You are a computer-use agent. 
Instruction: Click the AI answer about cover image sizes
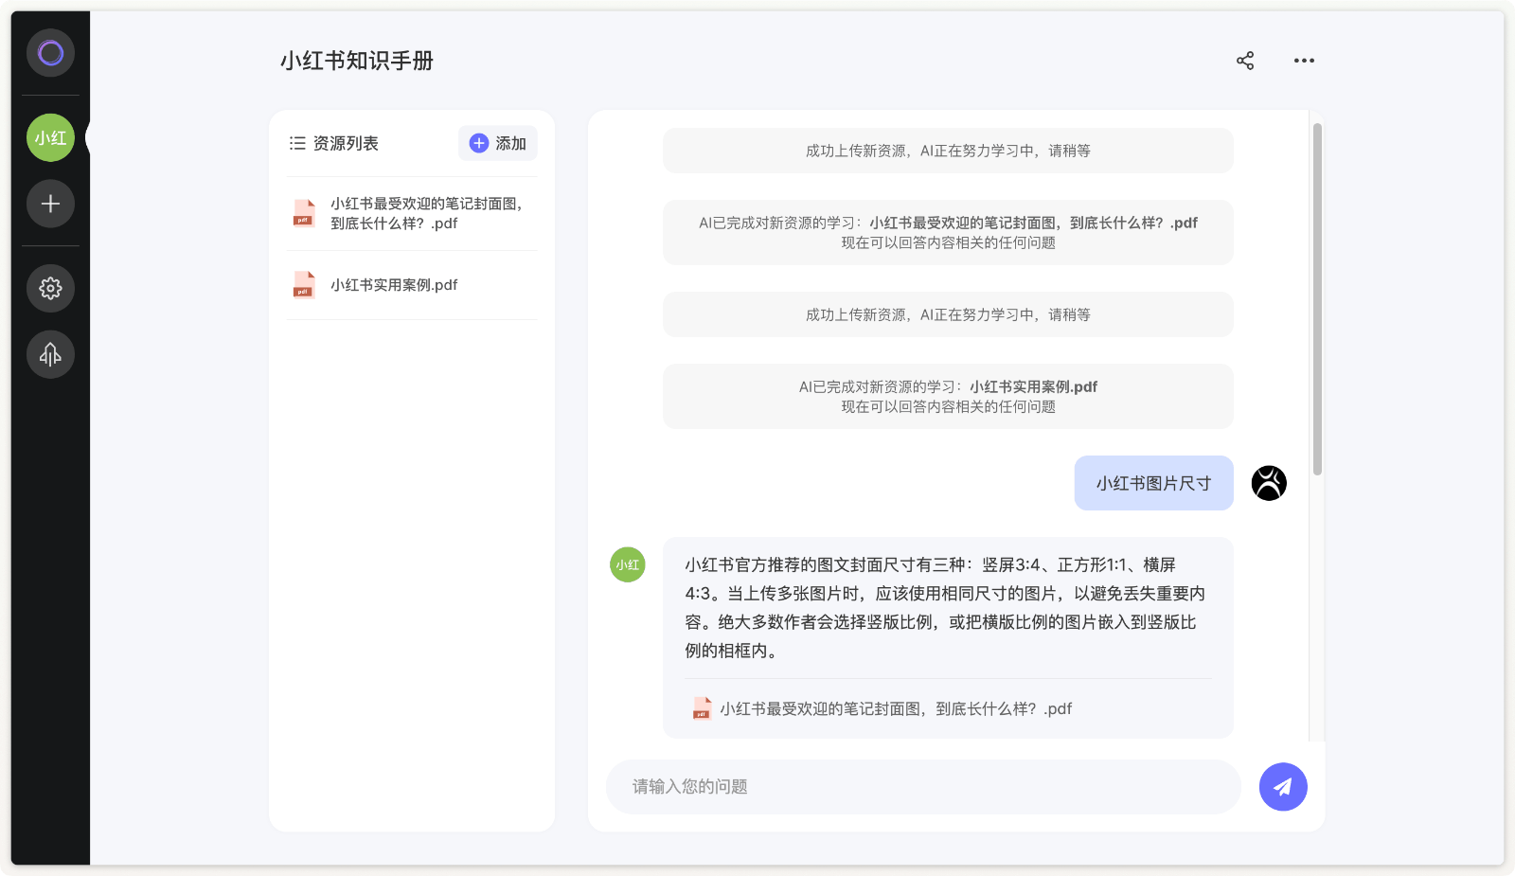947,607
